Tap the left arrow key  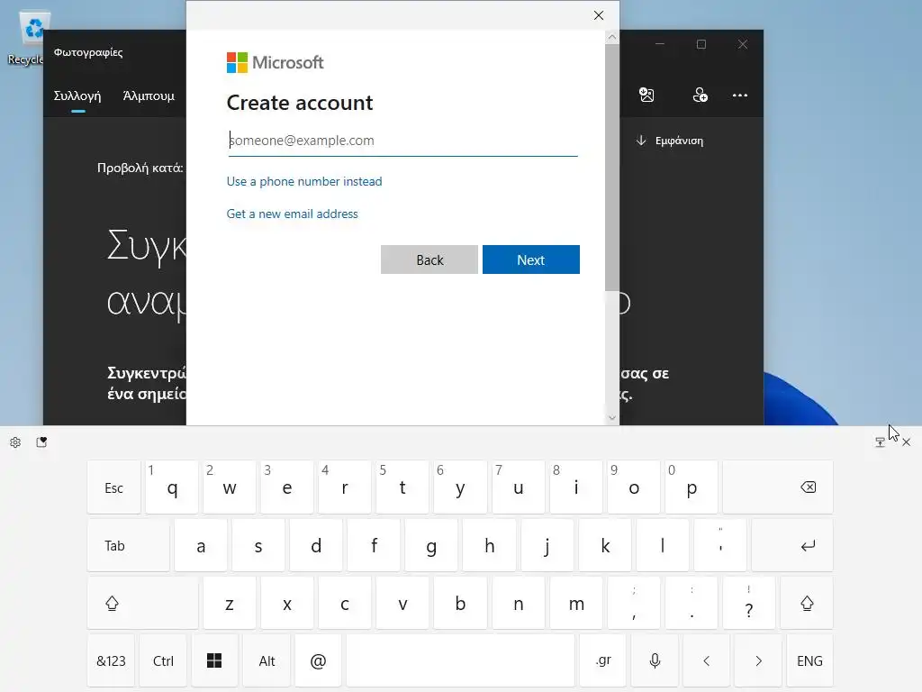pos(706,660)
